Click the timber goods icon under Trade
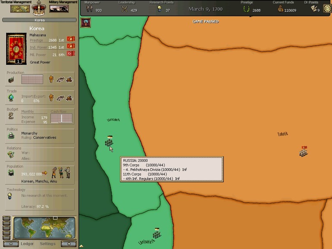Screen dimensions: 332x249 click(70, 98)
